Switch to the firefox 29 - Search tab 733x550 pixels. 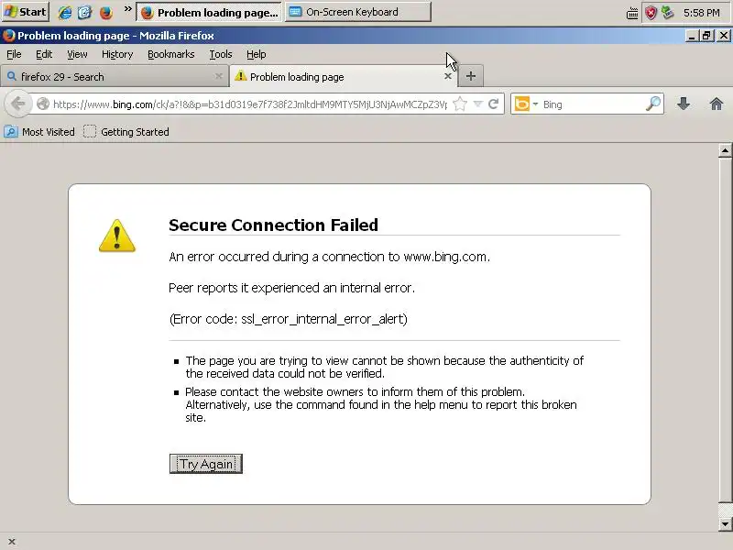(x=114, y=76)
